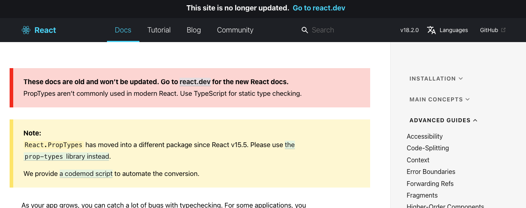Click the GitHub external link icon
Viewport: 526px width, 208px height.
click(504, 30)
